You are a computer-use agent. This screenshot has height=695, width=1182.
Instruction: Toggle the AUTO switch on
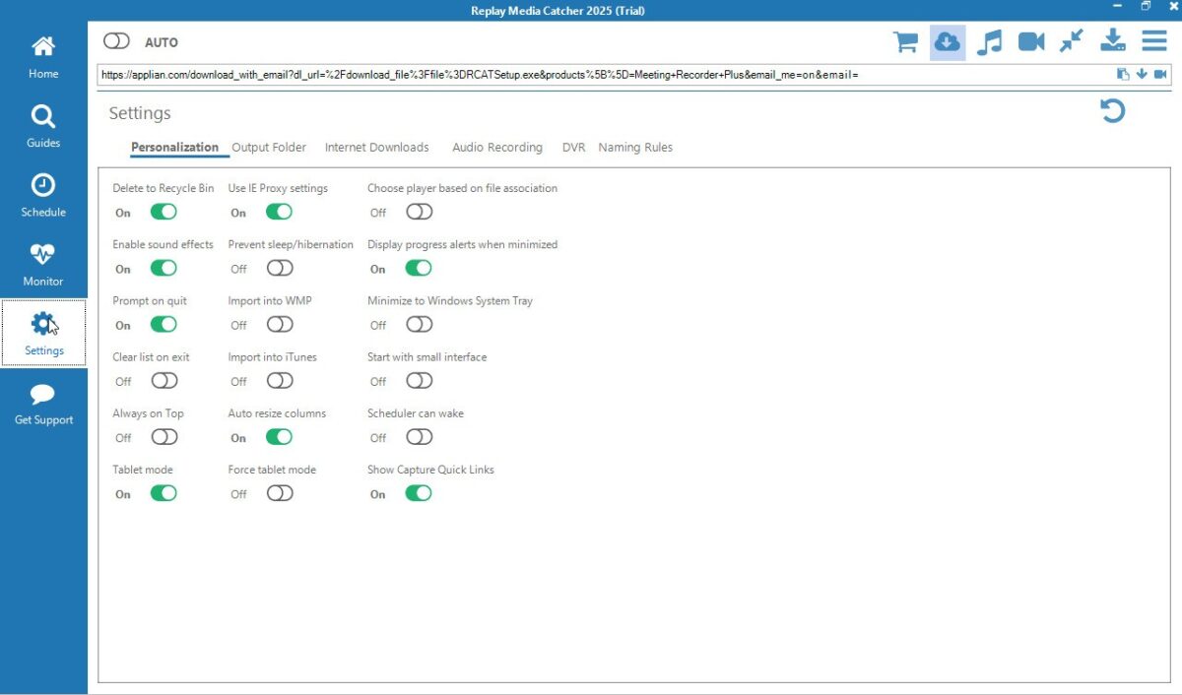pos(116,41)
